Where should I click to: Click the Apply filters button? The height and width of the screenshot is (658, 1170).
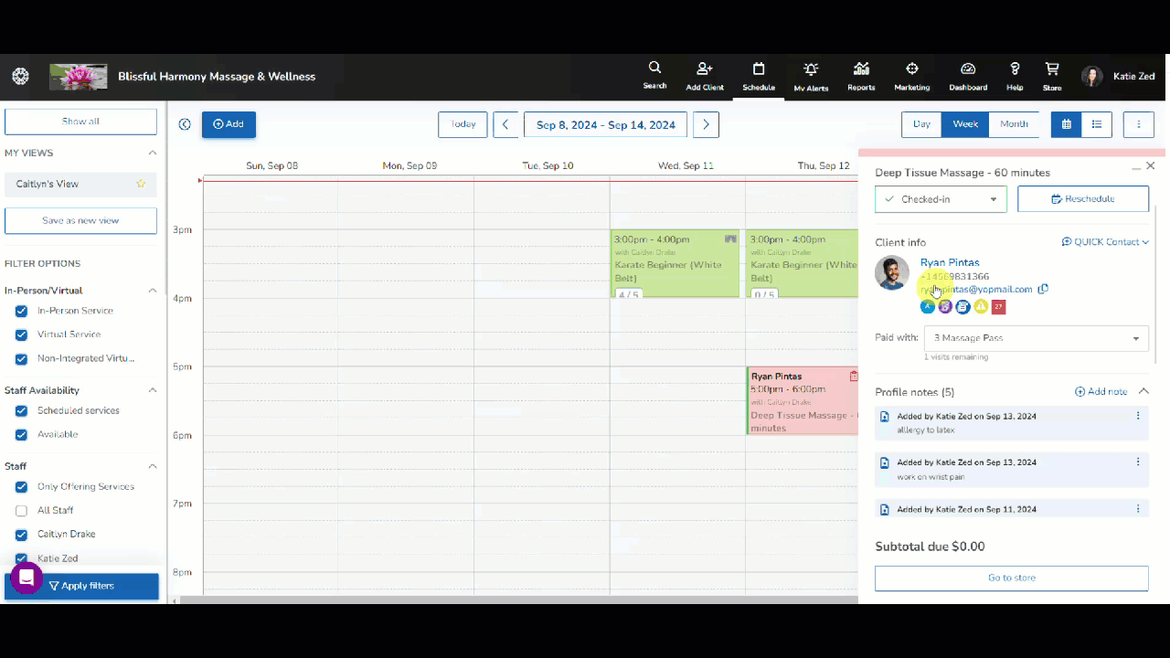81,586
